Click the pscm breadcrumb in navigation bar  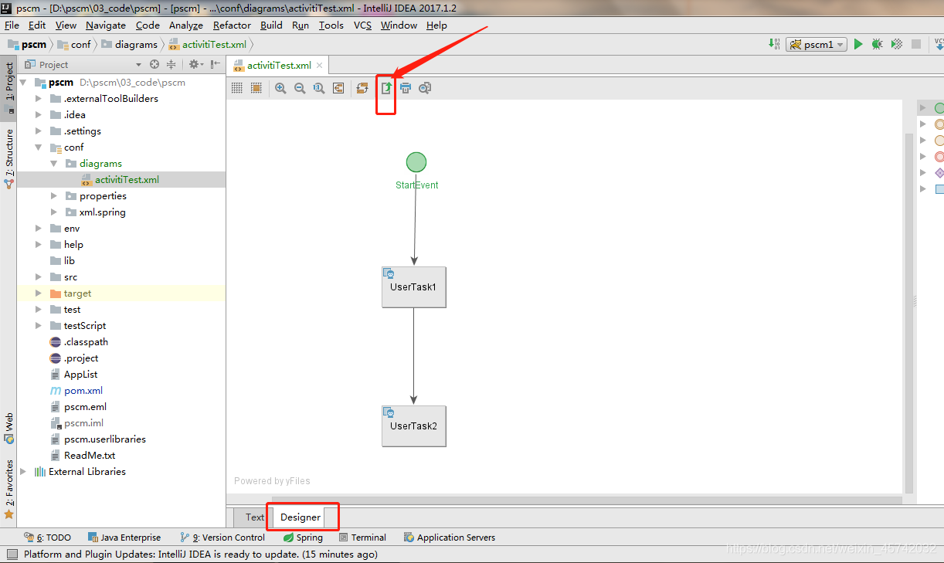[x=27, y=45]
